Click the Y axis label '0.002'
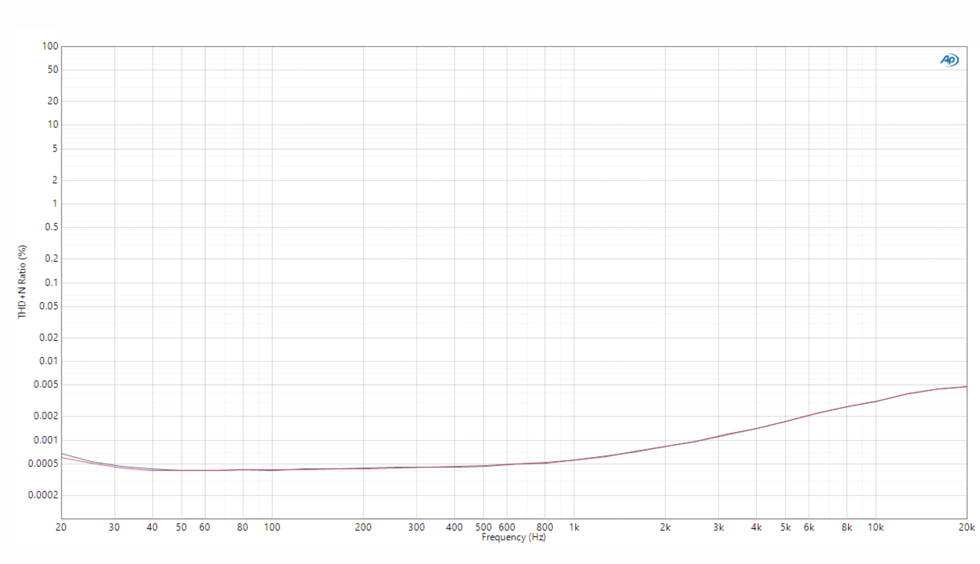 (x=46, y=416)
